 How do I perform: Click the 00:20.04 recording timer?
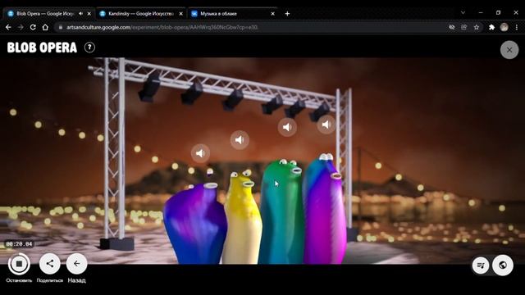click(19, 244)
